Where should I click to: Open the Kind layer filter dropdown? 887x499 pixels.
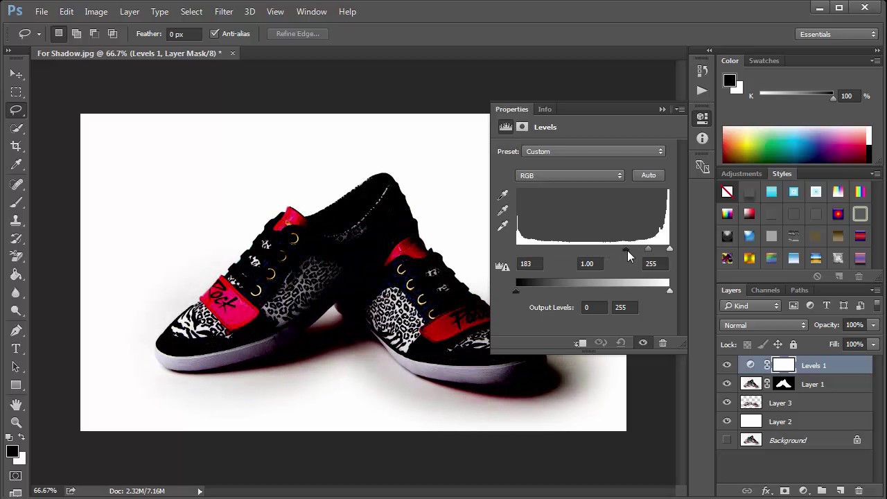[x=751, y=306]
